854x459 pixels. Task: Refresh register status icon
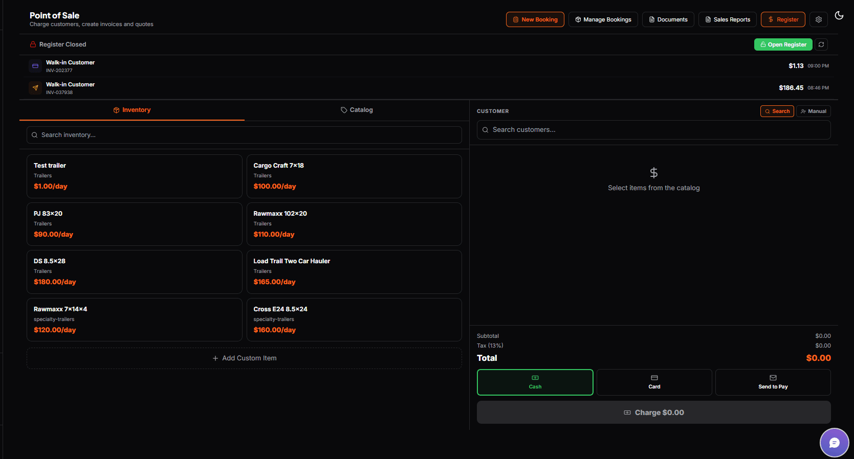(x=821, y=44)
